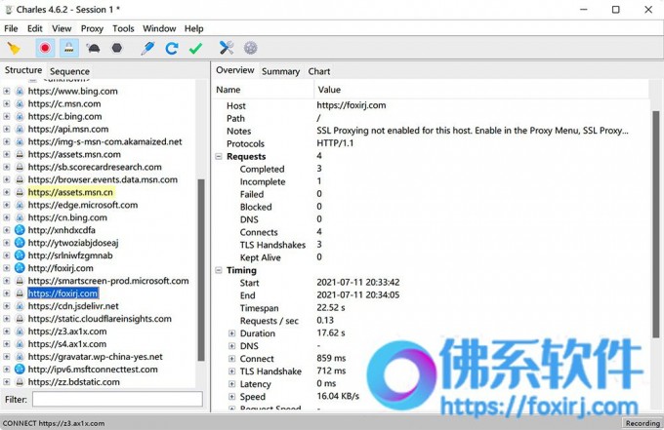Select https://assets.msn.com in the tree
Viewport: 664px width, 430px height.
74,154
